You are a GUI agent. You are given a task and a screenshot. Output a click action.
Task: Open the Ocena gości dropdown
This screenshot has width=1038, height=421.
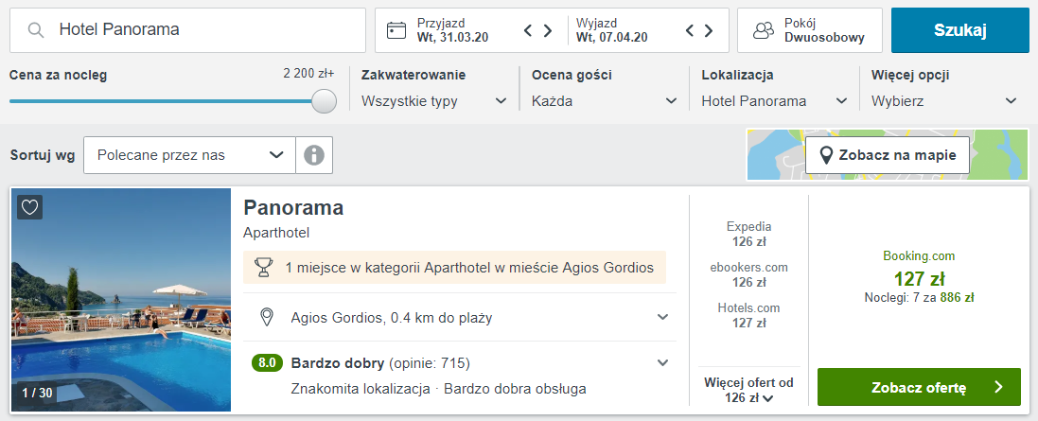(605, 101)
